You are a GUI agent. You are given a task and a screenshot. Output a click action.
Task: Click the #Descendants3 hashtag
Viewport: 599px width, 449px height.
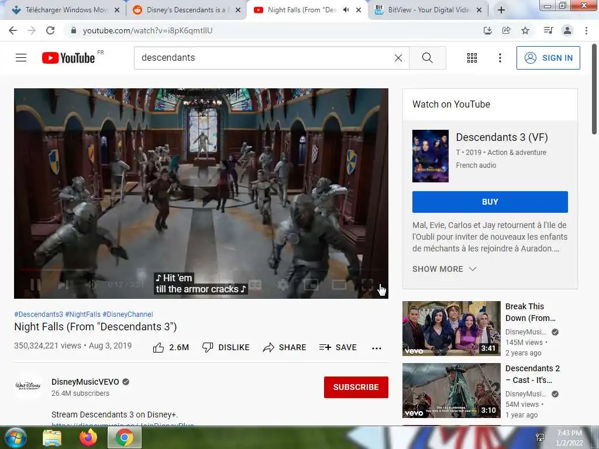pos(39,314)
